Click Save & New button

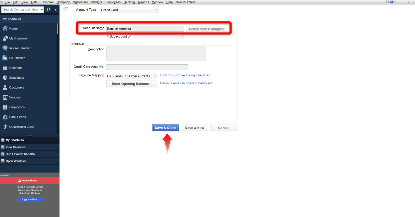click(x=195, y=128)
